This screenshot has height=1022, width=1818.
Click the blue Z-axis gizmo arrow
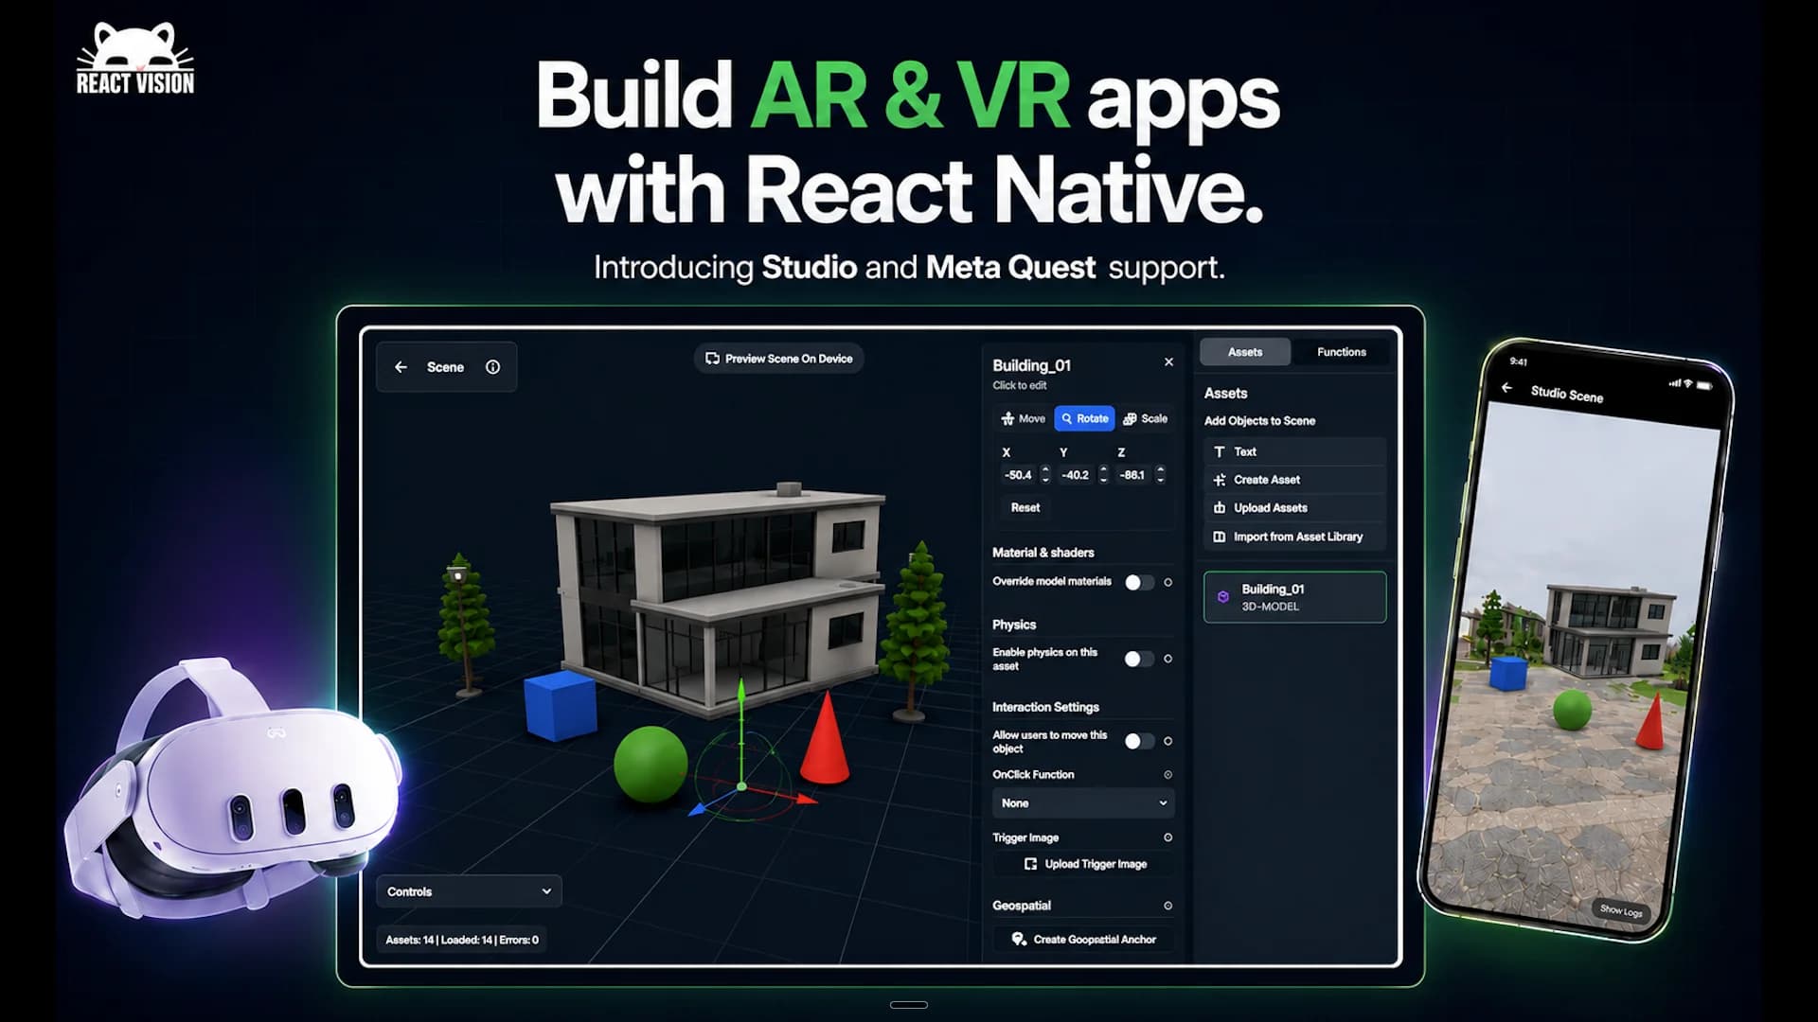[697, 809]
